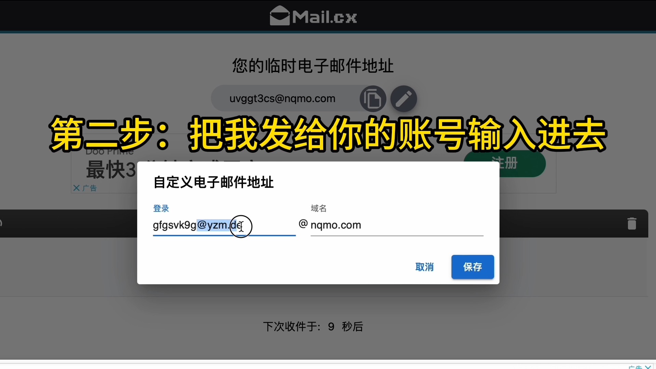Viewport: 656px width, 369px height.
Task: Click the 保存 (Save) button
Action: click(x=473, y=267)
